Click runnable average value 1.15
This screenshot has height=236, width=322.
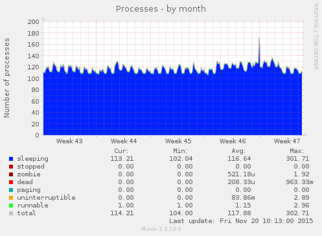pyautogui.click(x=243, y=206)
